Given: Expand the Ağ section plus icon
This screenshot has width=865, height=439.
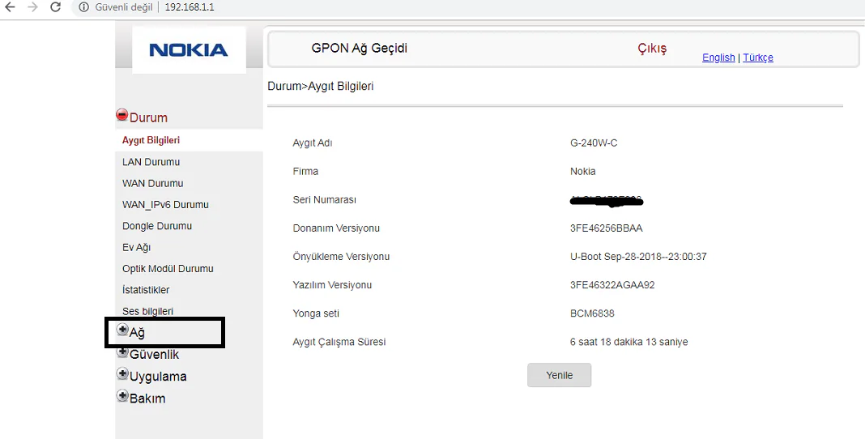Looking at the screenshot, I should click(123, 330).
